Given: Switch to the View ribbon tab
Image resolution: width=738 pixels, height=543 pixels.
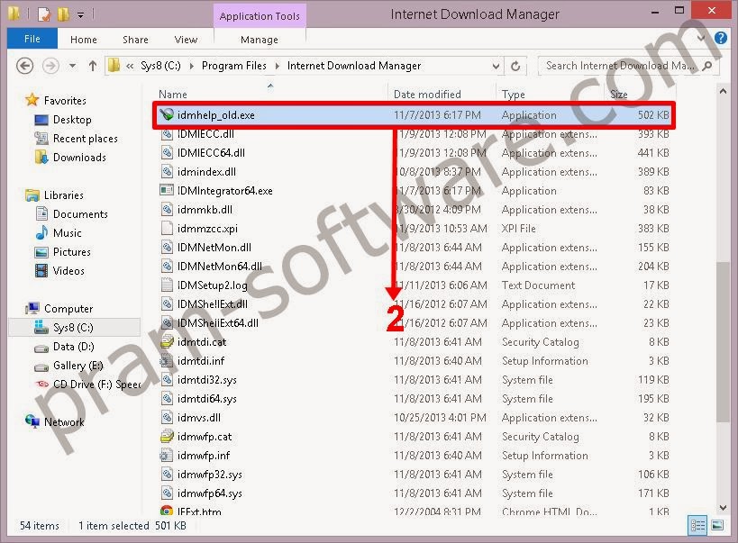Looking at the screenshot, I should tap(186, 40).
